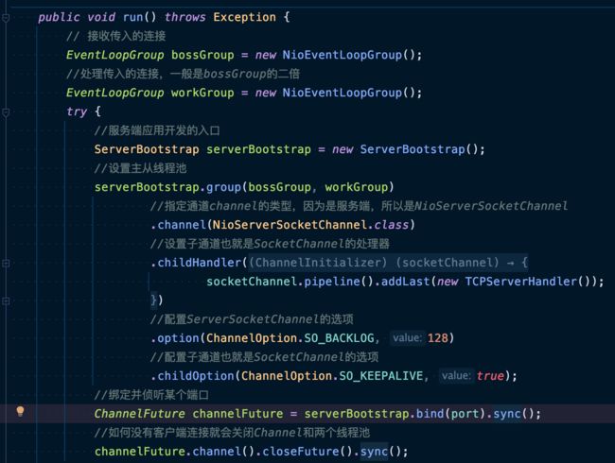This screenshot has height=463, width=615.
Task: Click the 'port' argument
Action: coord(466,414)
